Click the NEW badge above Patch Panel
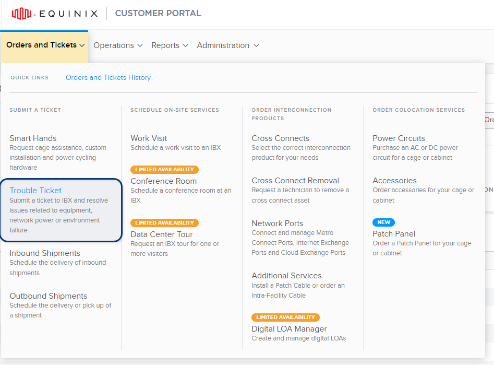Screen dimensions: 494x365 coord(383,222)
